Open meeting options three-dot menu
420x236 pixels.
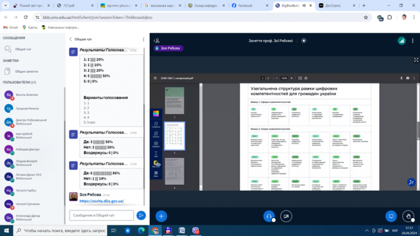(x=413, y=41)
